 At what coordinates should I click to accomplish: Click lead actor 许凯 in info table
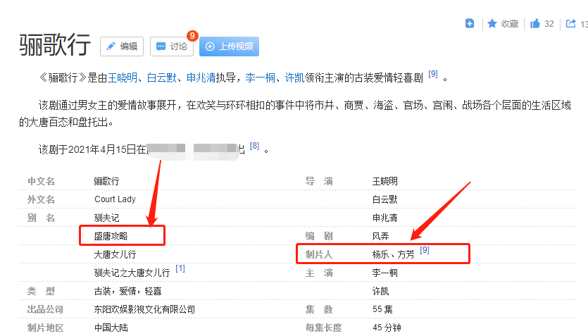[x=381, y=292]
